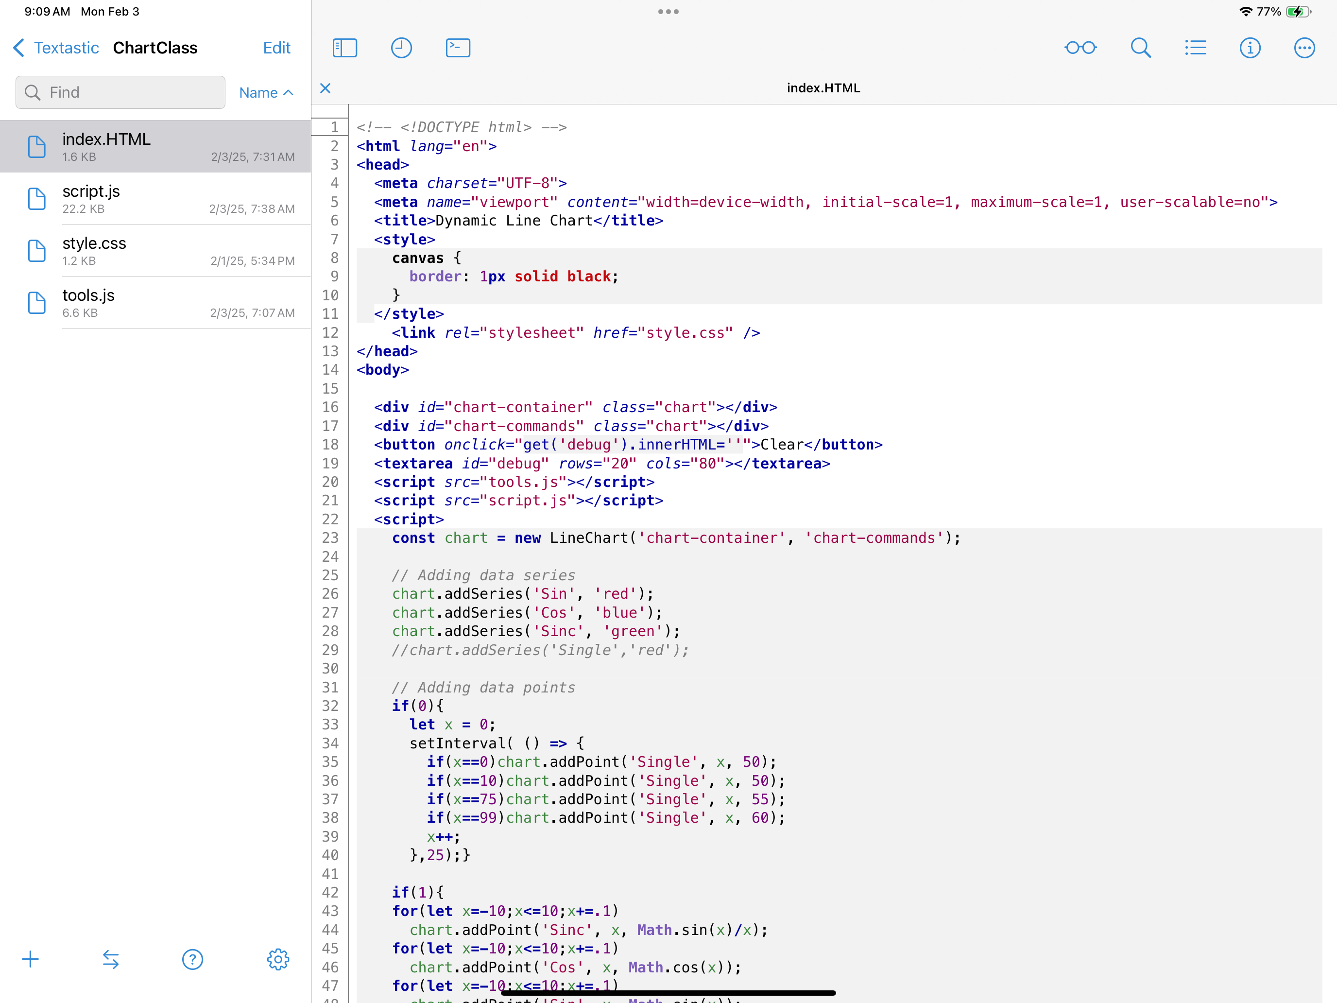1337x1003 pixels.
Task: Tap Edit in file list header
Action: tap(277, 48)
